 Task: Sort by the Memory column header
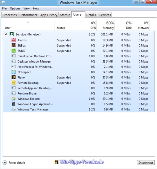point(106,25)
